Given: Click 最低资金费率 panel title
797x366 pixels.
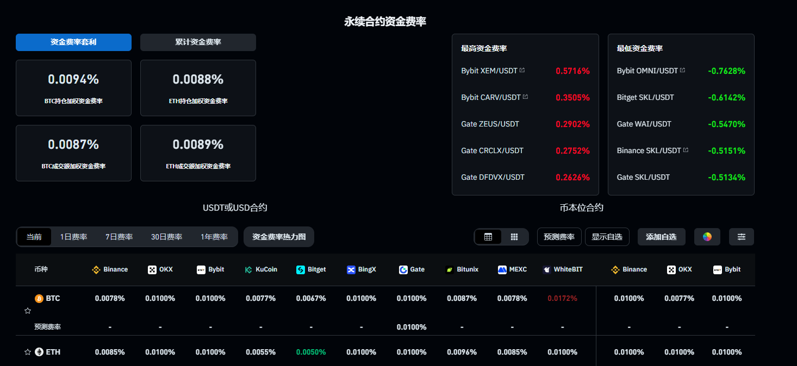Looking at the screenshot, I should tap(640, 48).
